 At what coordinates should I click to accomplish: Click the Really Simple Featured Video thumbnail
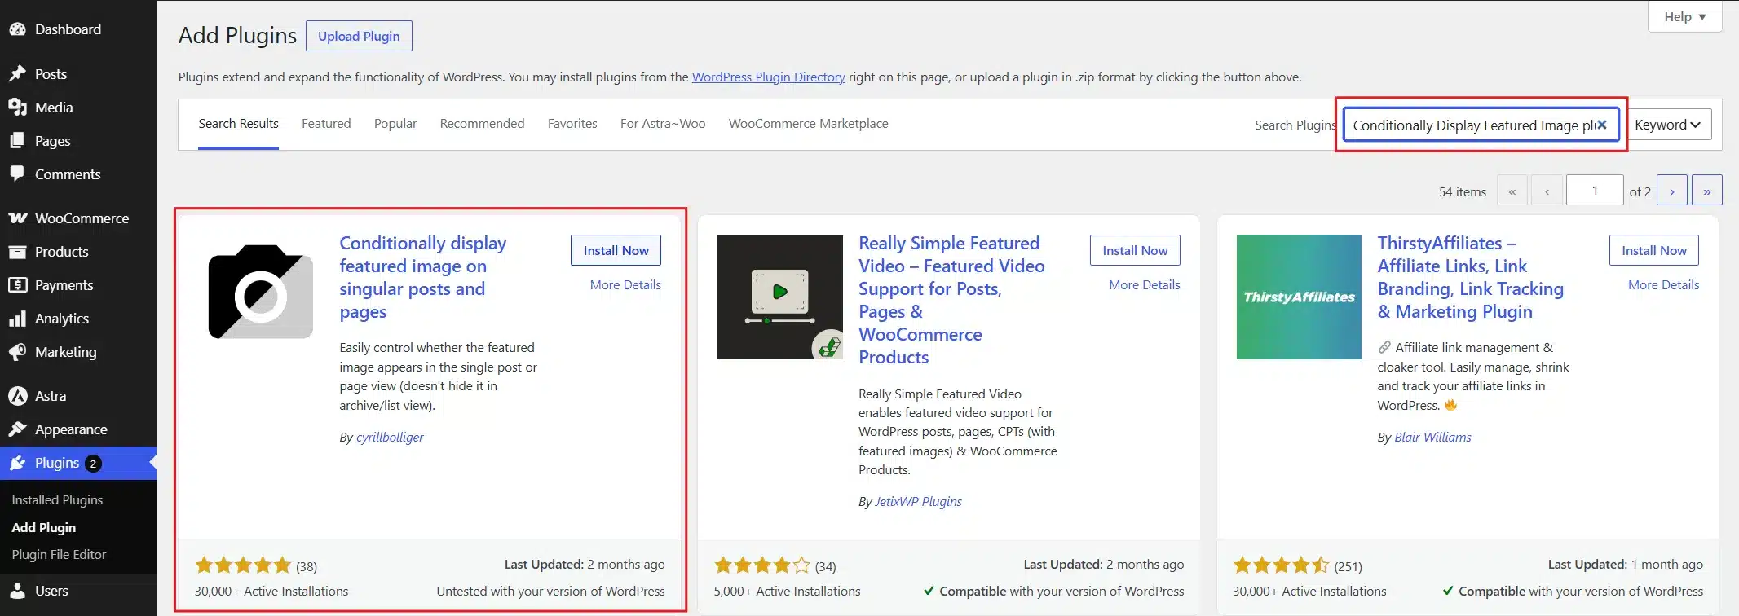(780, 297)
